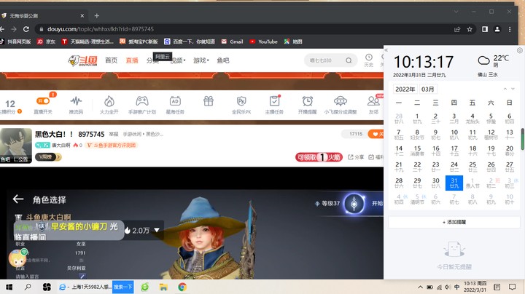Screen dimensions: 525x294
Task: Open the 地图 maps bookmark
Action: (x=293, y=41)
